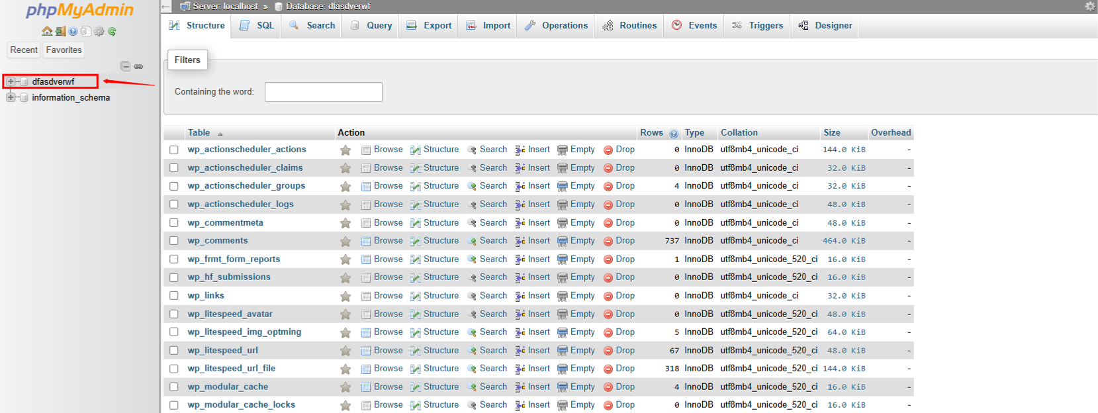Click the Home icon in the sidebar

47,31
